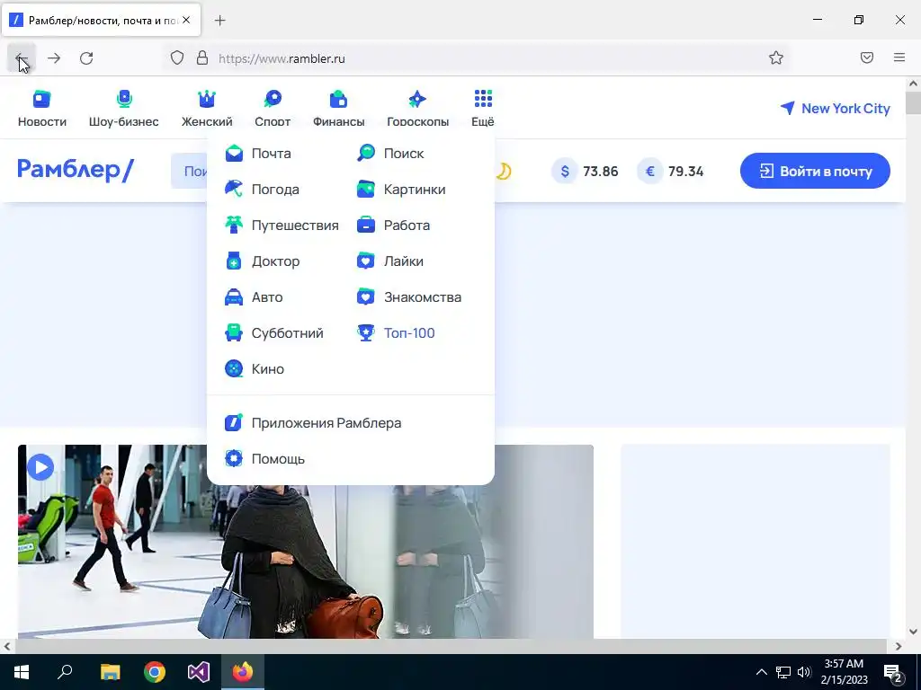Open File Explorer from taskbar

(x=110, y=672)
